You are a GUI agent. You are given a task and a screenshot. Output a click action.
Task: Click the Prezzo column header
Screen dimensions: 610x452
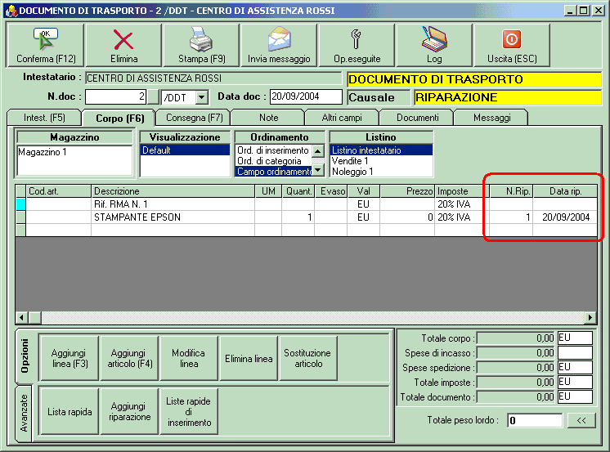pos(407,191)
